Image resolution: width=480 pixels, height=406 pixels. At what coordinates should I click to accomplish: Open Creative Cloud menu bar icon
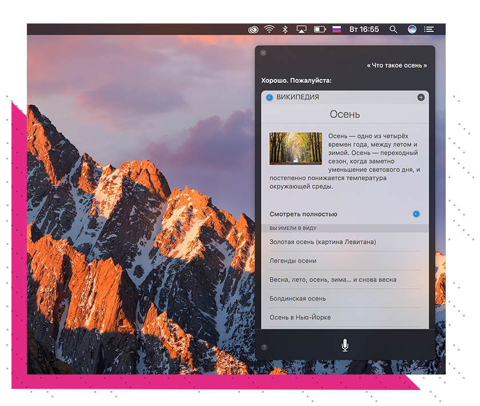253,29
